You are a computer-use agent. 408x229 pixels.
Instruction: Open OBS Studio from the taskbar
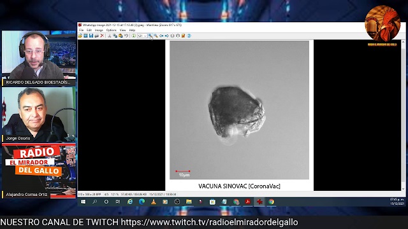[x=177, y=202]
